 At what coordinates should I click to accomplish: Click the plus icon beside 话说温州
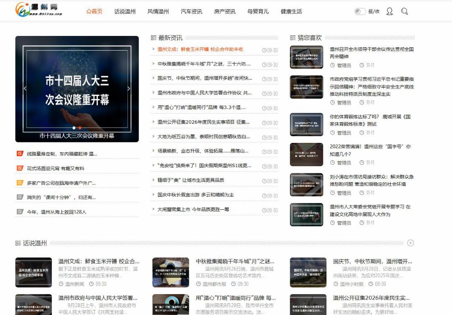click(x=410, y=243)
